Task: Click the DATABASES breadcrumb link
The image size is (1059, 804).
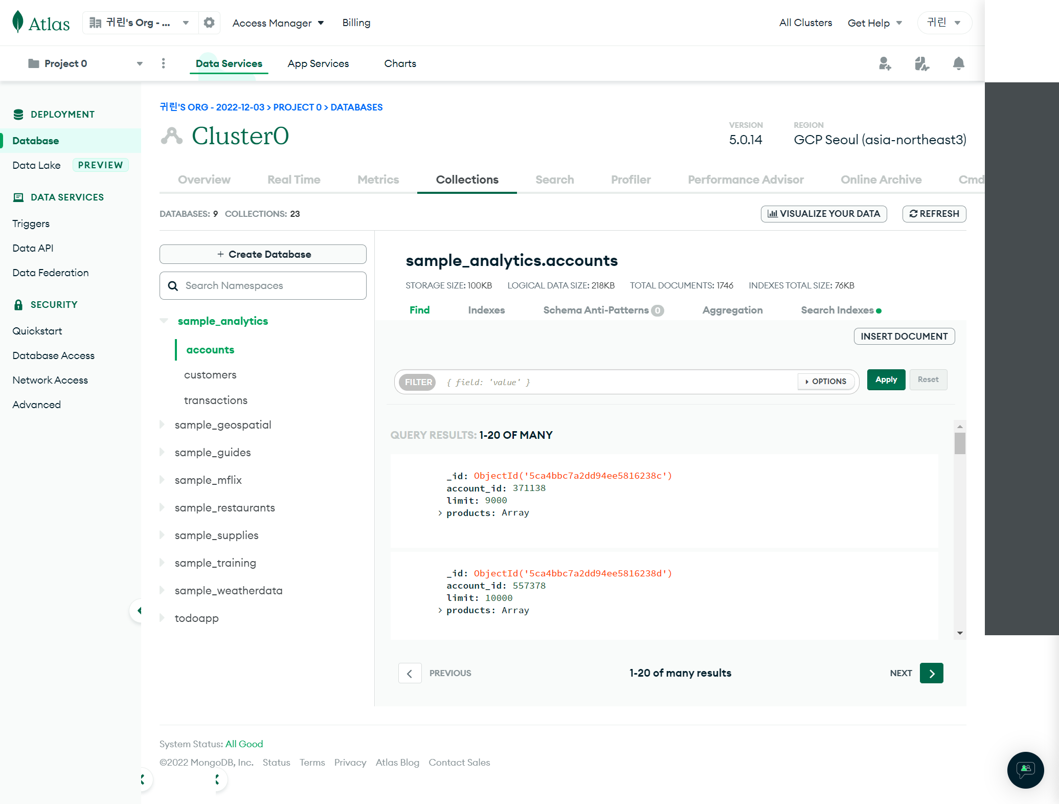Action: click(x=356, y=107)
